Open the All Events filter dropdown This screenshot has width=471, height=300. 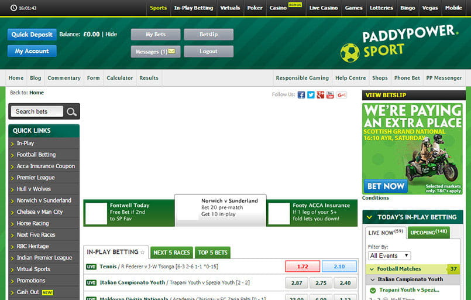pos(389,255)
